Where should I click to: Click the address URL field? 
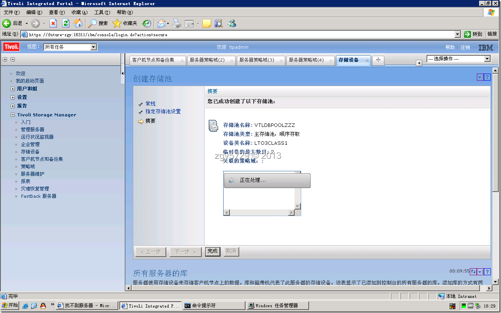(241, 35)
